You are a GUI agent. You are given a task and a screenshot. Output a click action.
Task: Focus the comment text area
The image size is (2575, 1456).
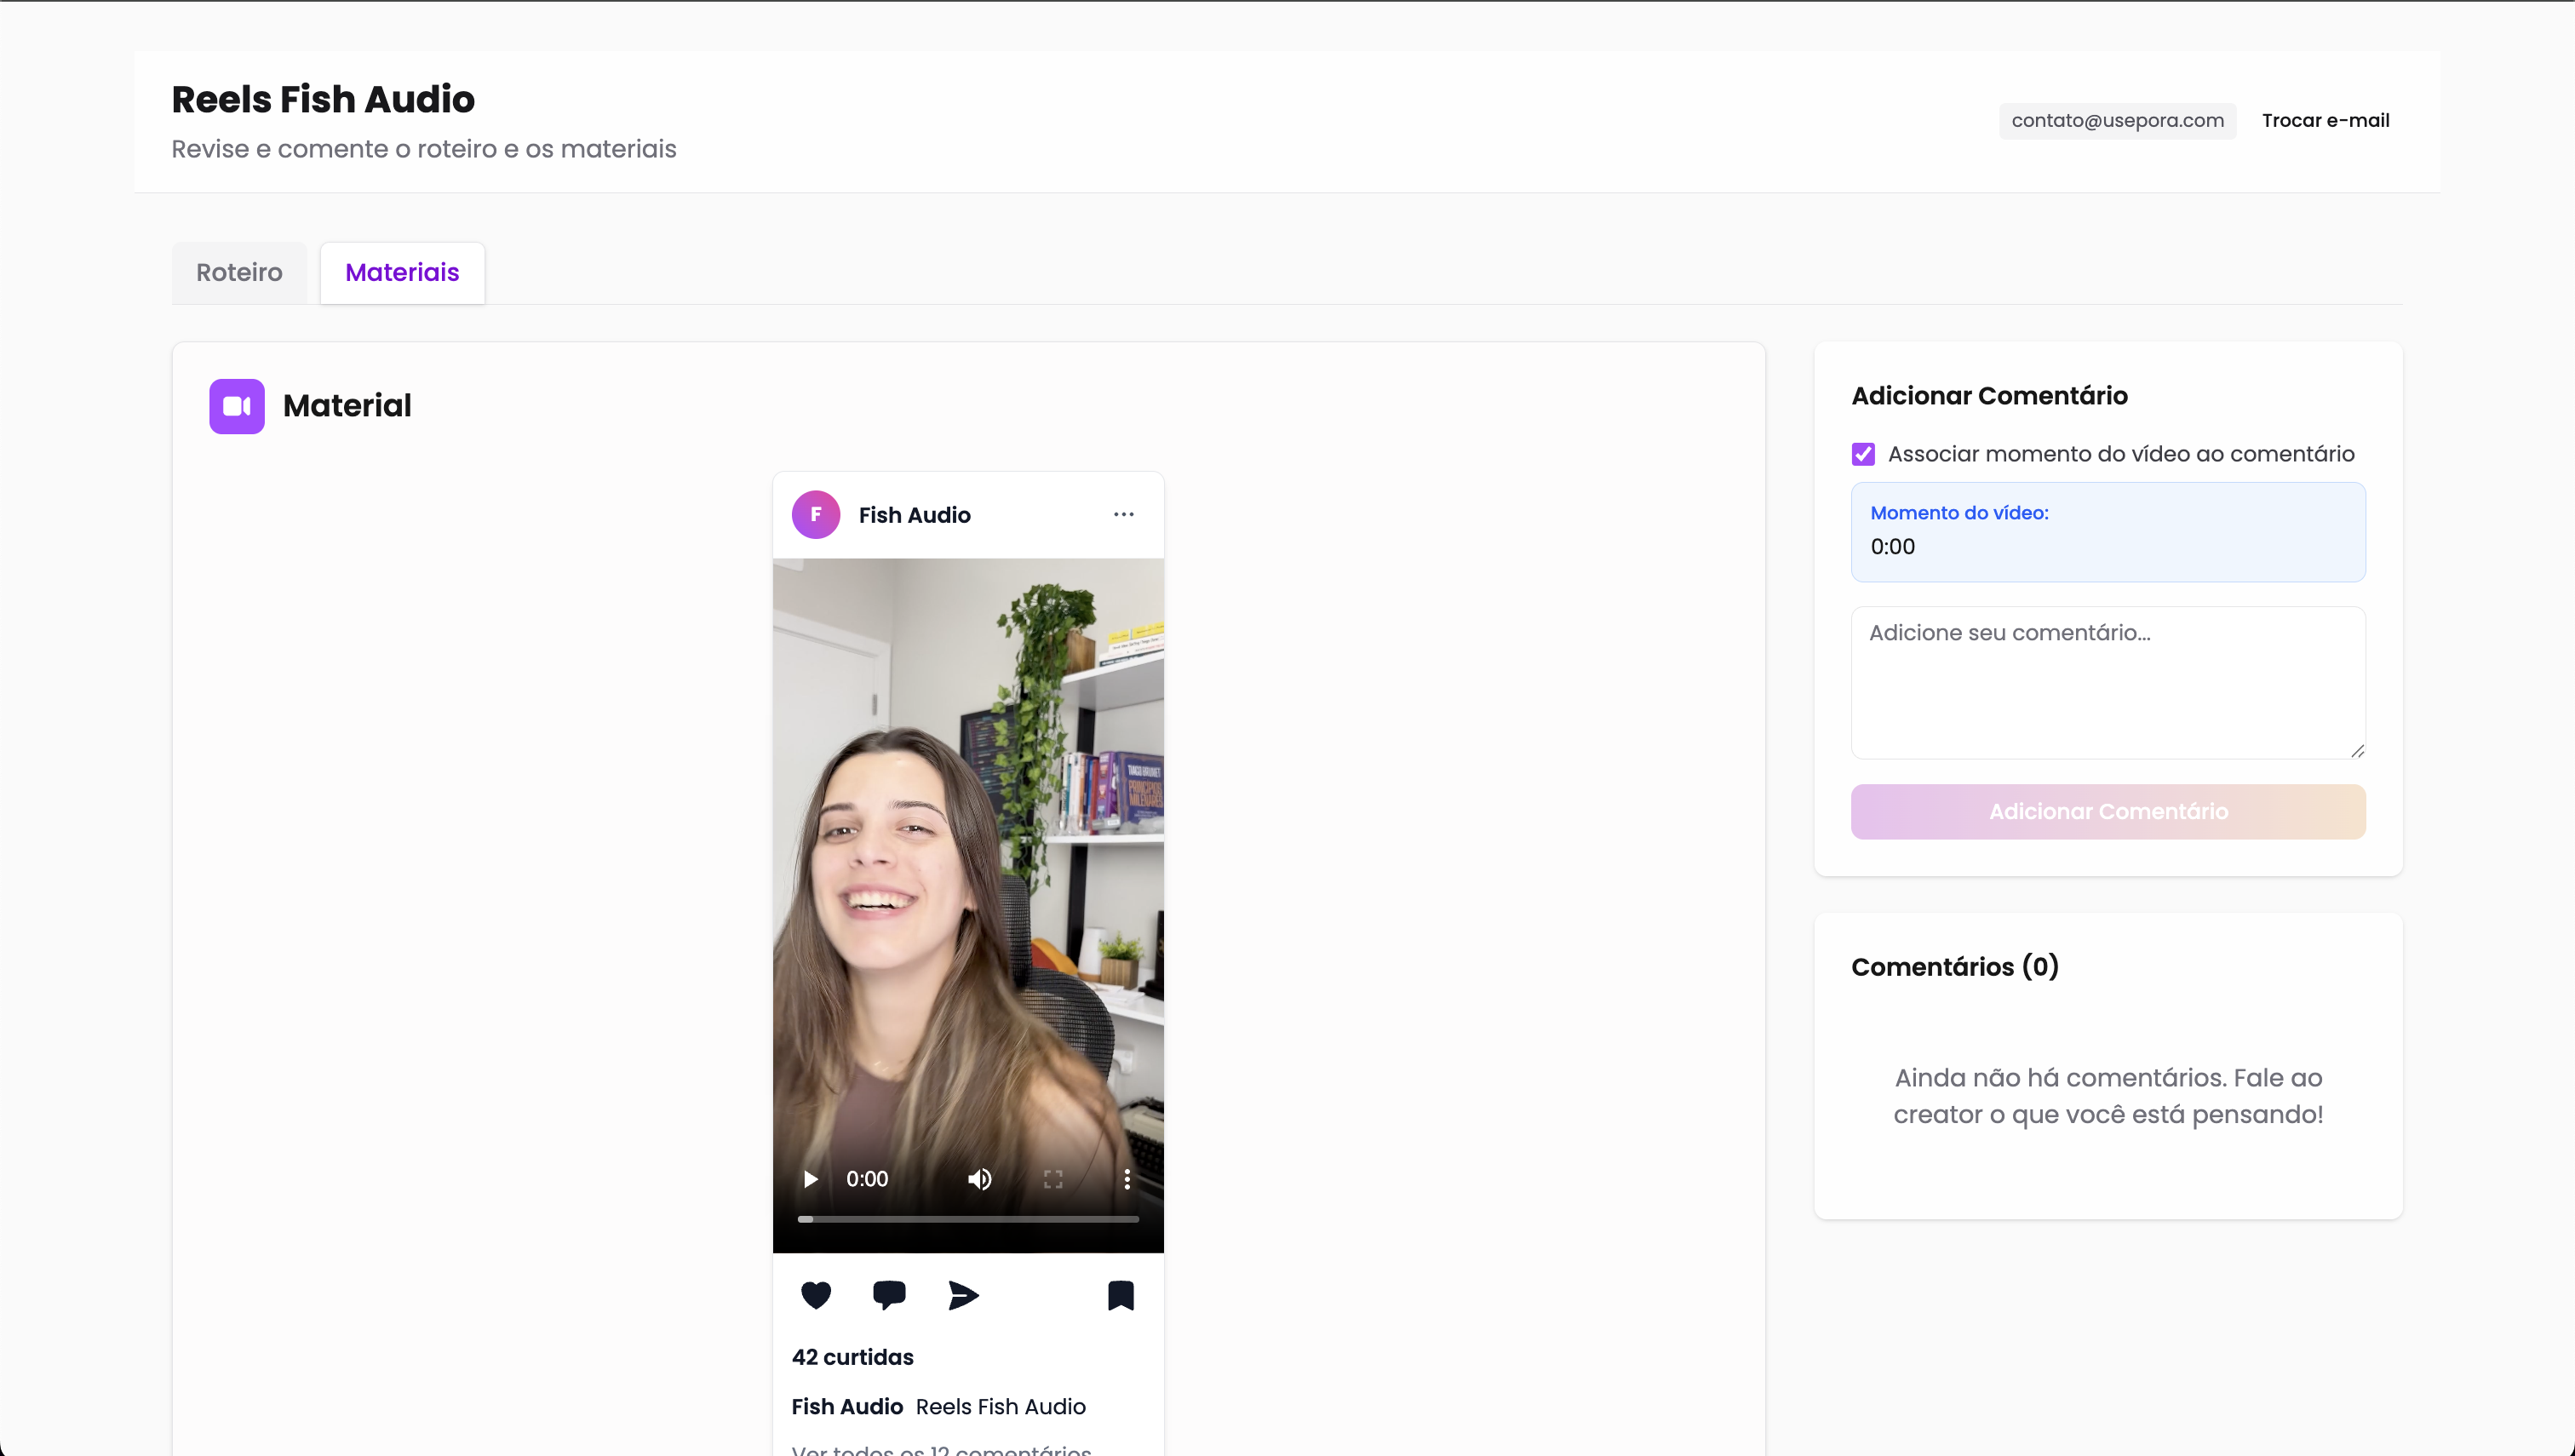(2108, 683)
